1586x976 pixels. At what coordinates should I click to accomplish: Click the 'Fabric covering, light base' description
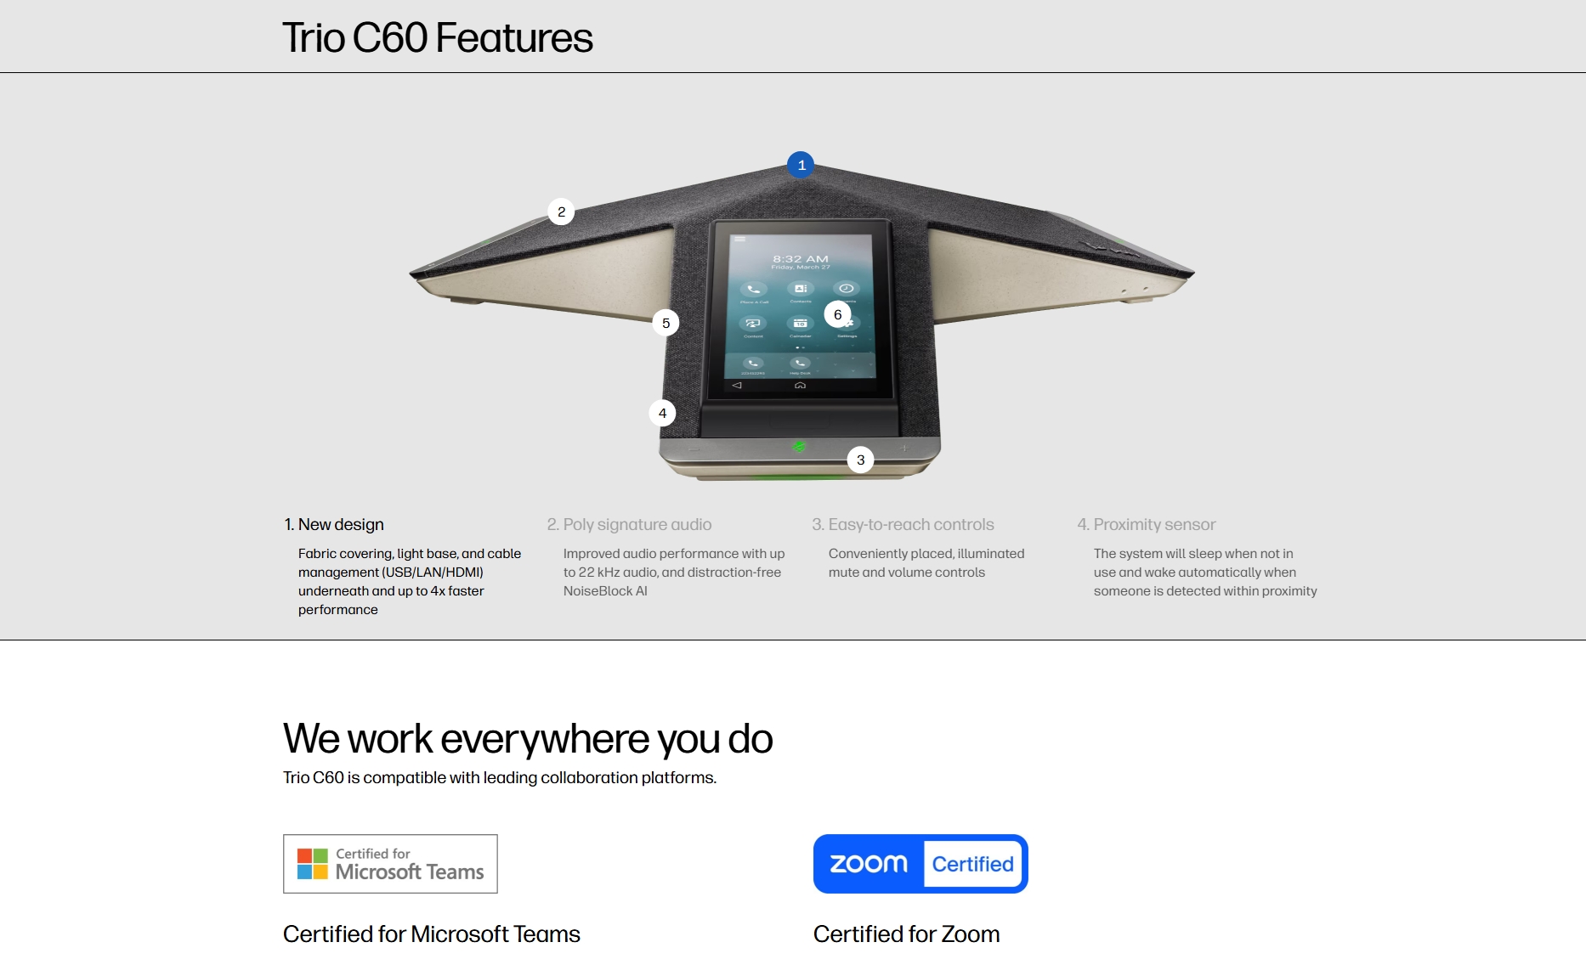click(x=410, y=581)
